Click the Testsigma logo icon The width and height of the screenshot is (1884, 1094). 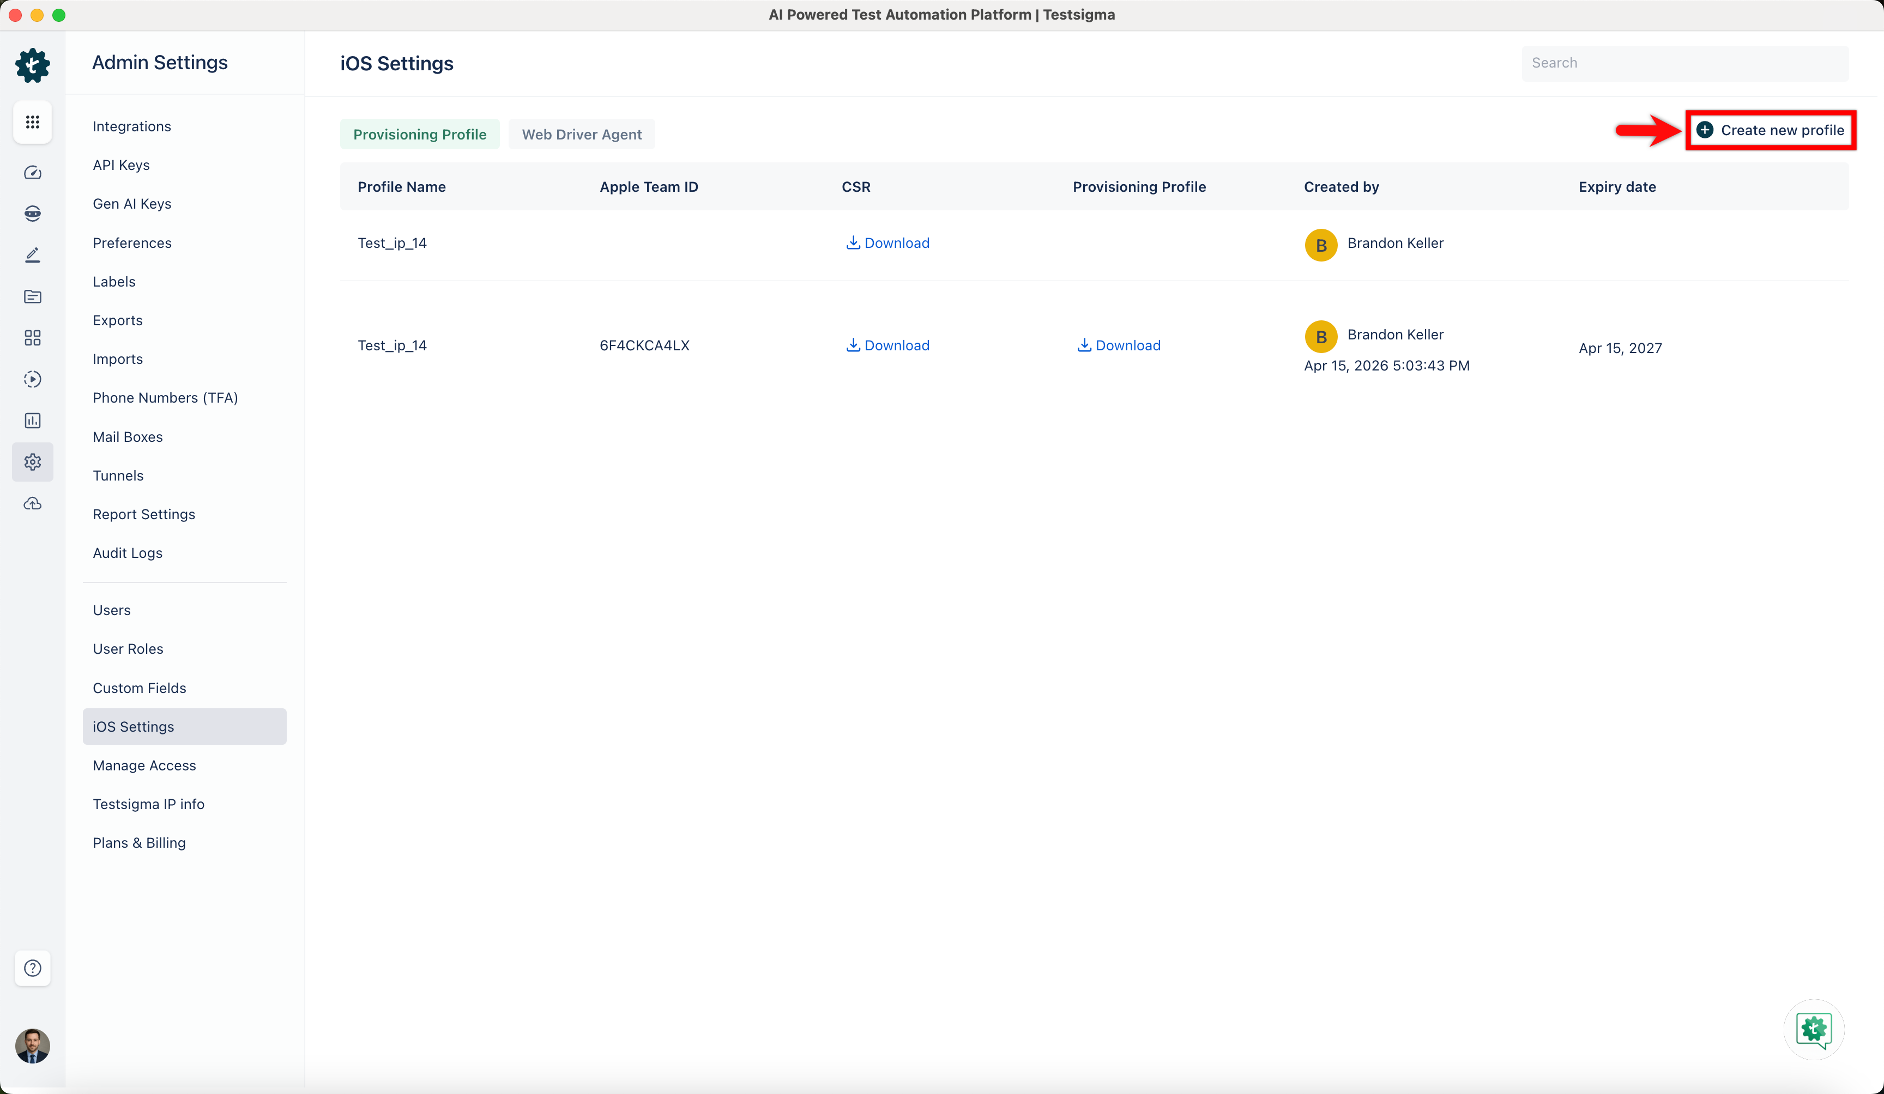[32, 65]
